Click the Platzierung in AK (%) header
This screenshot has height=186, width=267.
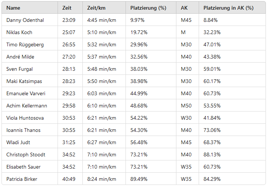(x=228, y=8)
